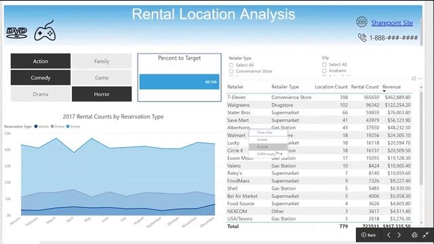Select the Walgreens retailer cell
434x244 pixels.
click(238, 105)
